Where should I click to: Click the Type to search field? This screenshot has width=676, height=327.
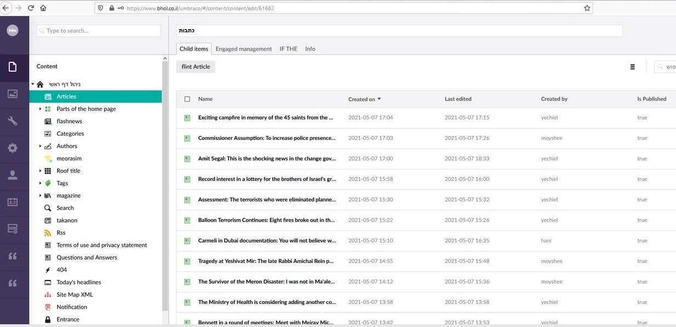click(99, 31)
